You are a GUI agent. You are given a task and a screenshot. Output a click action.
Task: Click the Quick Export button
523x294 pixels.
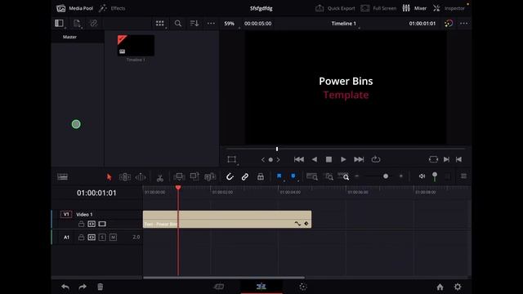pos(335,8)
